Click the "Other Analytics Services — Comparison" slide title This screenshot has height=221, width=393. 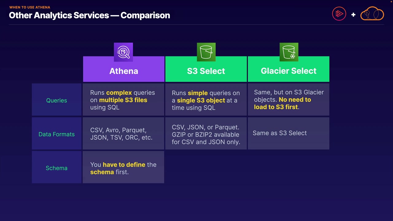click(89, 15)
